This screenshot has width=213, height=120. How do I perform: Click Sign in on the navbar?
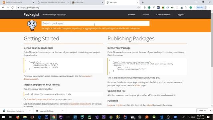[x=181, y=15]
